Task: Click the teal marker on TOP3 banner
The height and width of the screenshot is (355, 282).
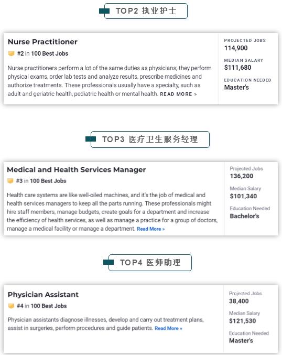Action: [x=91, y=139]
